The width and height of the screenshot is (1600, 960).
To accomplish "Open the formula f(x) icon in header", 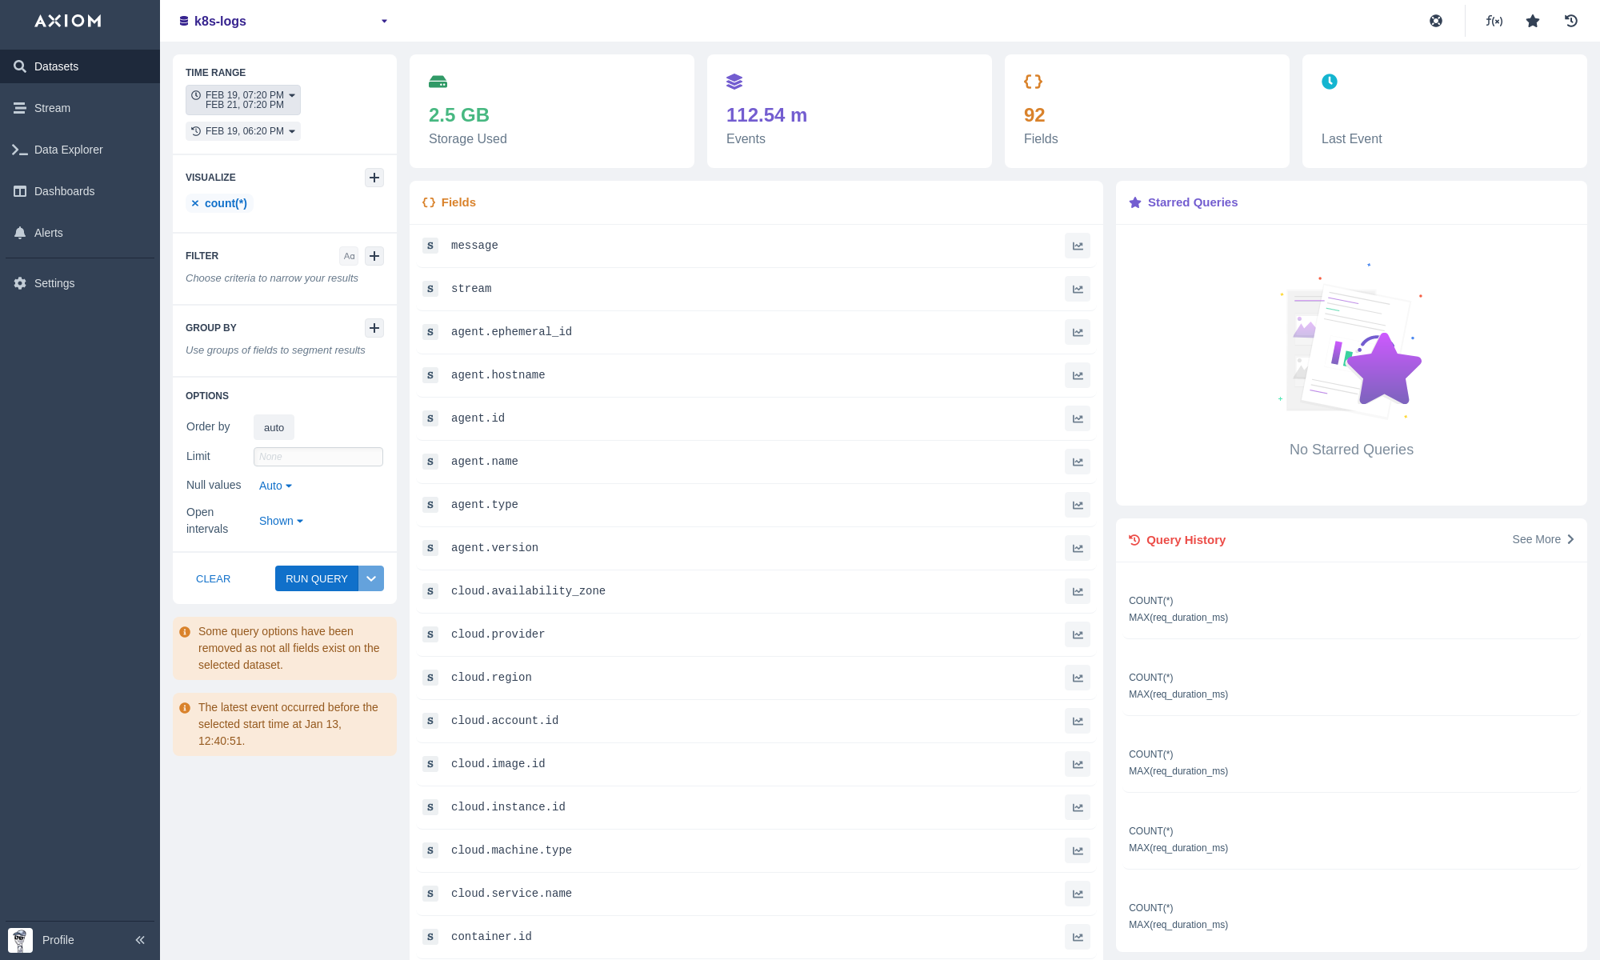I will 1494,22.
